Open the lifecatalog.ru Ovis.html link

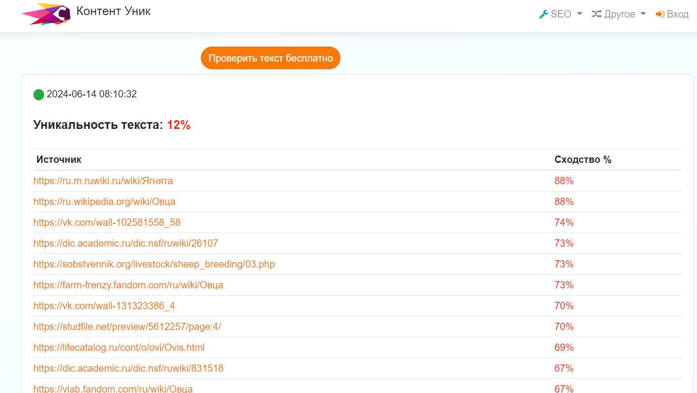(x=119, y=347)
